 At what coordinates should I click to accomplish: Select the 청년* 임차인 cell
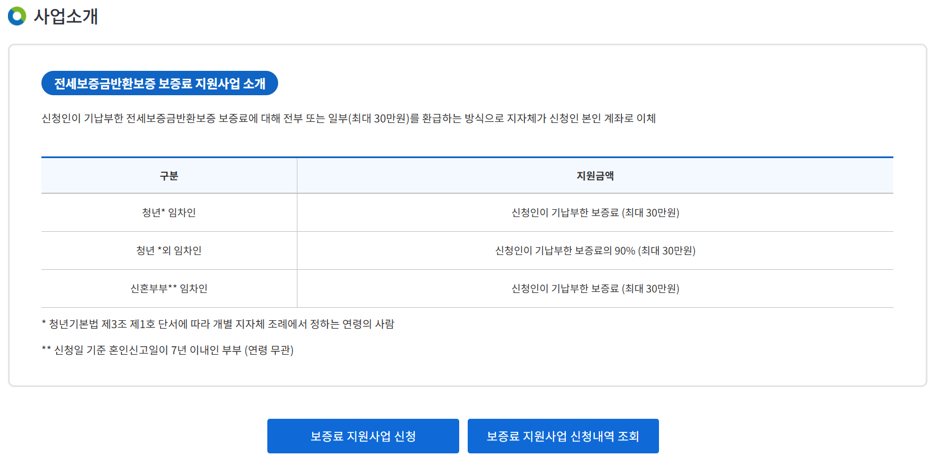[x=169, y=213]
